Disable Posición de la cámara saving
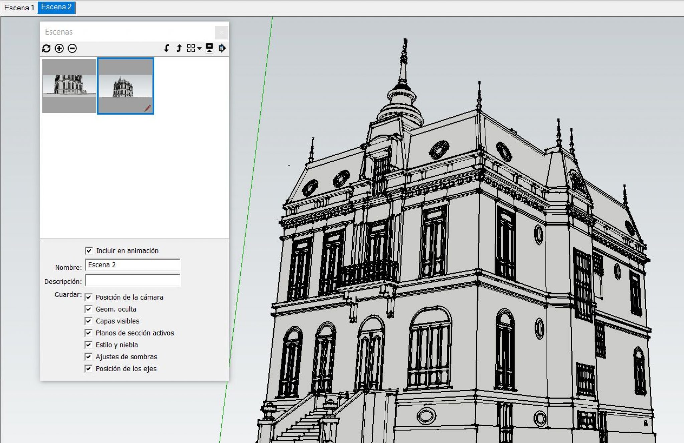The image size is (684, 443). click(x=89, y=297)
